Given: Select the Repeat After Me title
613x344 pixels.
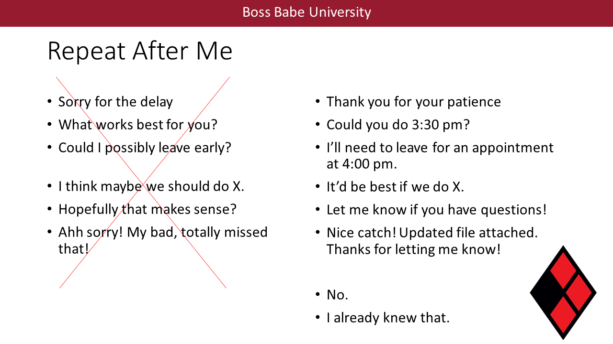Looking at the screenshot, I should tap(140, 51).
